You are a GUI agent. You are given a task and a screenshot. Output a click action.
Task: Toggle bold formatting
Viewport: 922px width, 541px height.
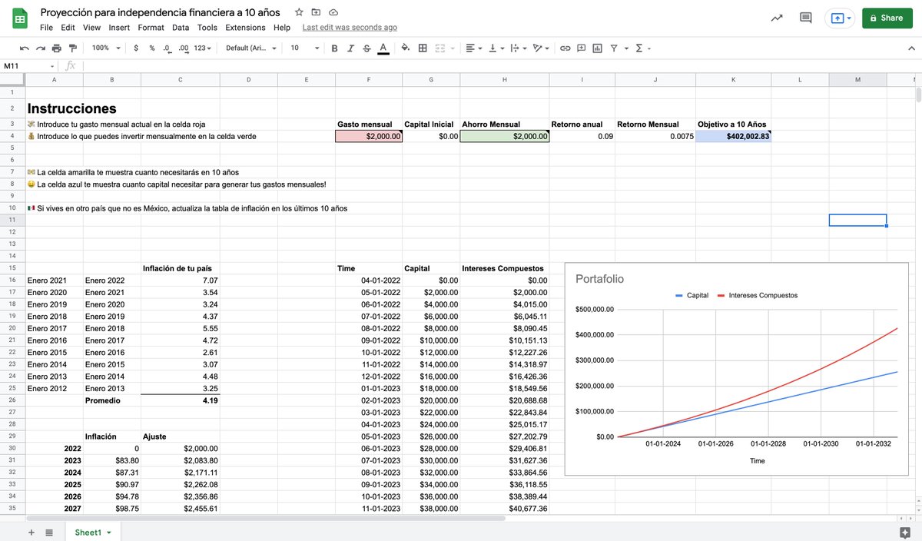334,48
